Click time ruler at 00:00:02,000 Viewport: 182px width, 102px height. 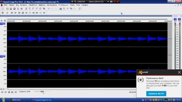point(74,21)
